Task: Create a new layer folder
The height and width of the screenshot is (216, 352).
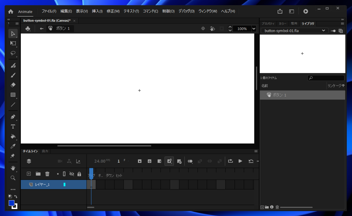Action: pos(38,174)
